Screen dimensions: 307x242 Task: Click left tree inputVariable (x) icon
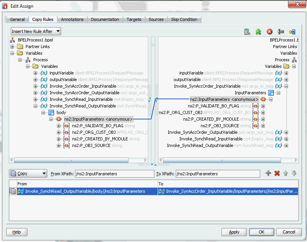point(44,73)
